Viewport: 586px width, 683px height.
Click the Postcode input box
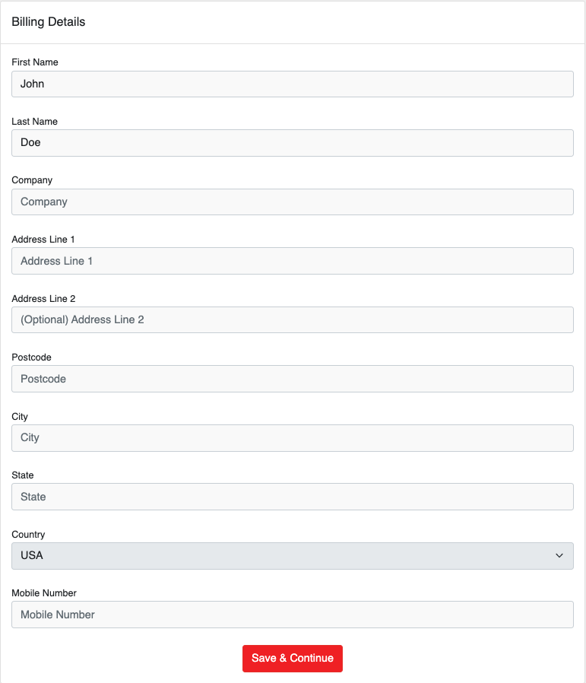pos(292,379)
